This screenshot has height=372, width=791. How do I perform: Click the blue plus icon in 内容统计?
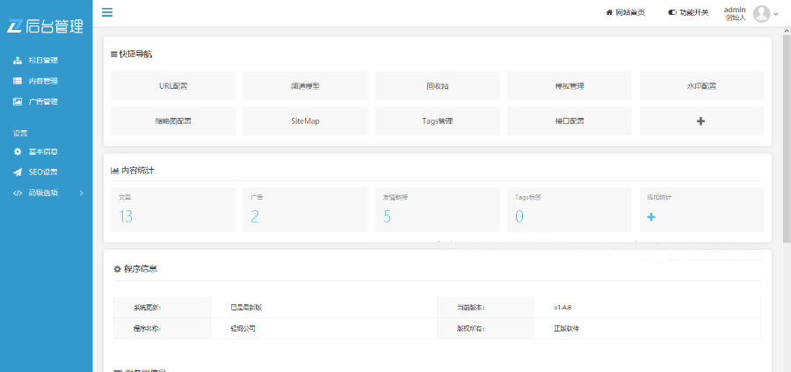point(651,216)
